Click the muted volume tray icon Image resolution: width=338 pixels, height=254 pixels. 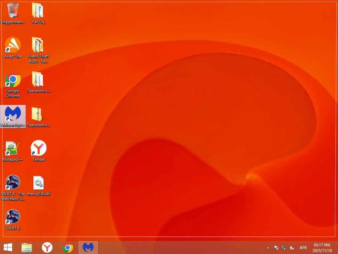click(292, 248)
